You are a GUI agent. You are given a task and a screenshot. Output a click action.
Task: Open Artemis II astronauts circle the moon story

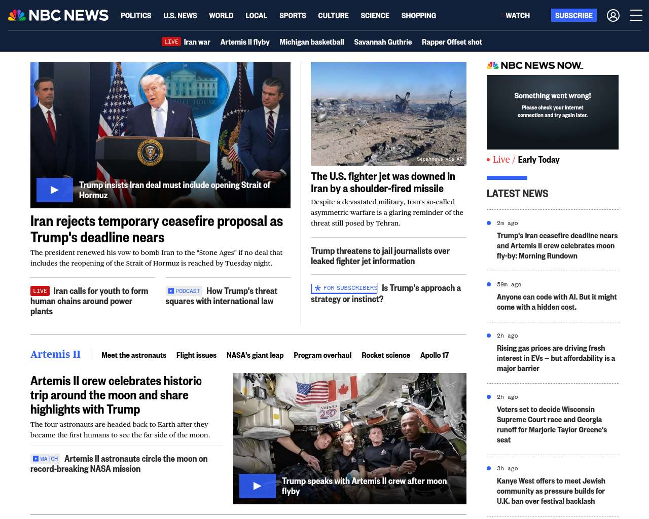point(119,464)
